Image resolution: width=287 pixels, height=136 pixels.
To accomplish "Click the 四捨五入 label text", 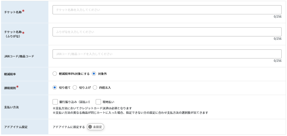I will pyautogui.click(x=105, y=88).
